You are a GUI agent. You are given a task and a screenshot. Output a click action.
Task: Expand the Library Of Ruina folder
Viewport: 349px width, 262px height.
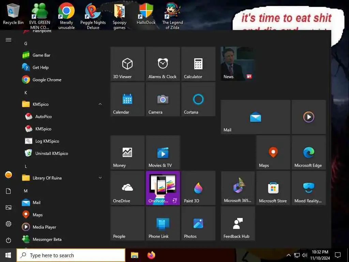[x=62, y=178]
